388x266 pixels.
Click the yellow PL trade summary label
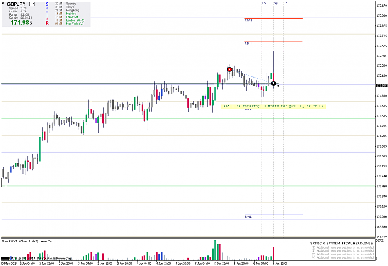273,106
